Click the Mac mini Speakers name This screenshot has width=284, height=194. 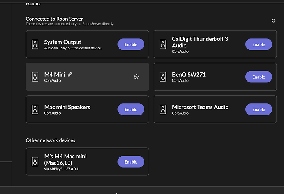point(67,107)
